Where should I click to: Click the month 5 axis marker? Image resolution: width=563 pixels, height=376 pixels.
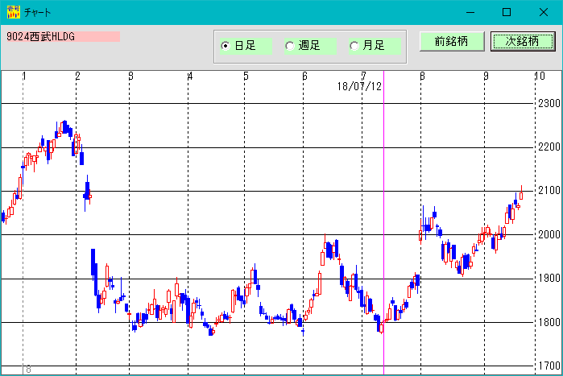tap(246, 76)
